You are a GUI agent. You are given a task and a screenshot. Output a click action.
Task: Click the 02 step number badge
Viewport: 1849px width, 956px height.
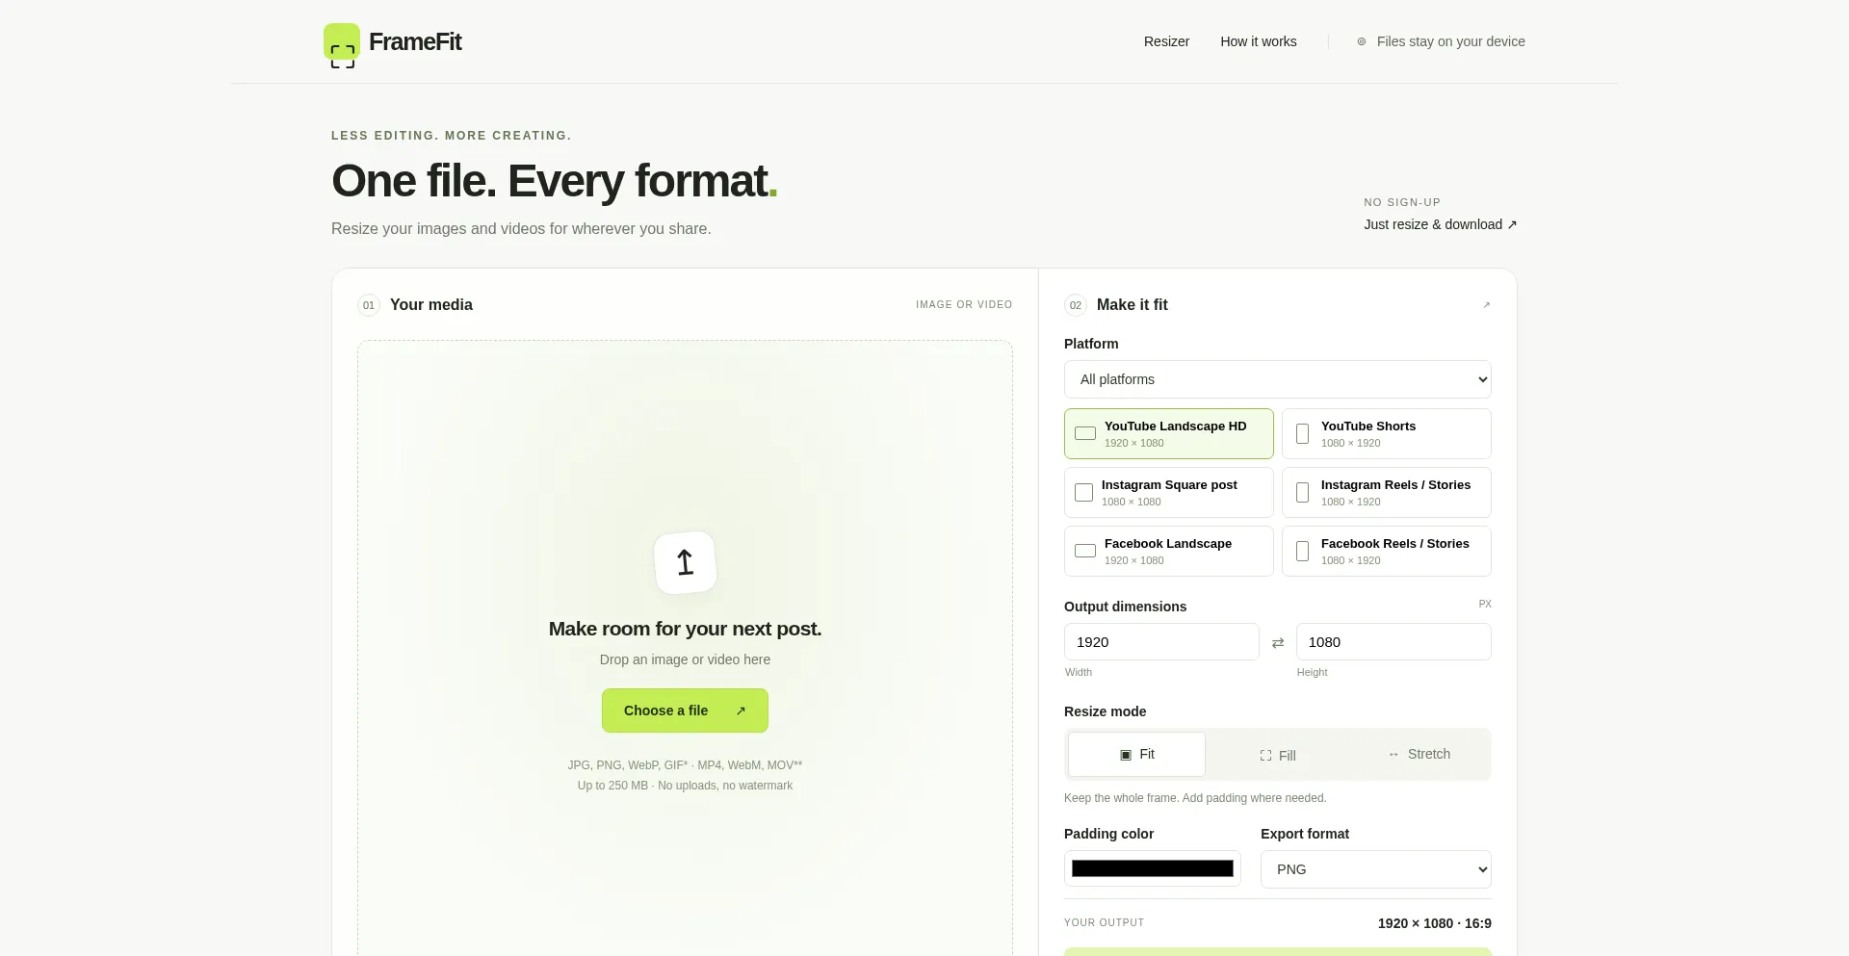click(1076, 305)
